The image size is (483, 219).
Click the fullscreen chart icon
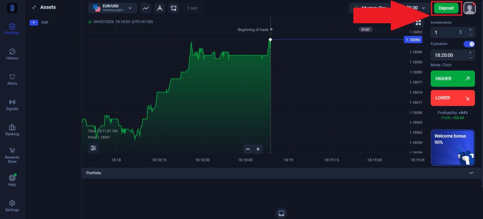(418, 23)
